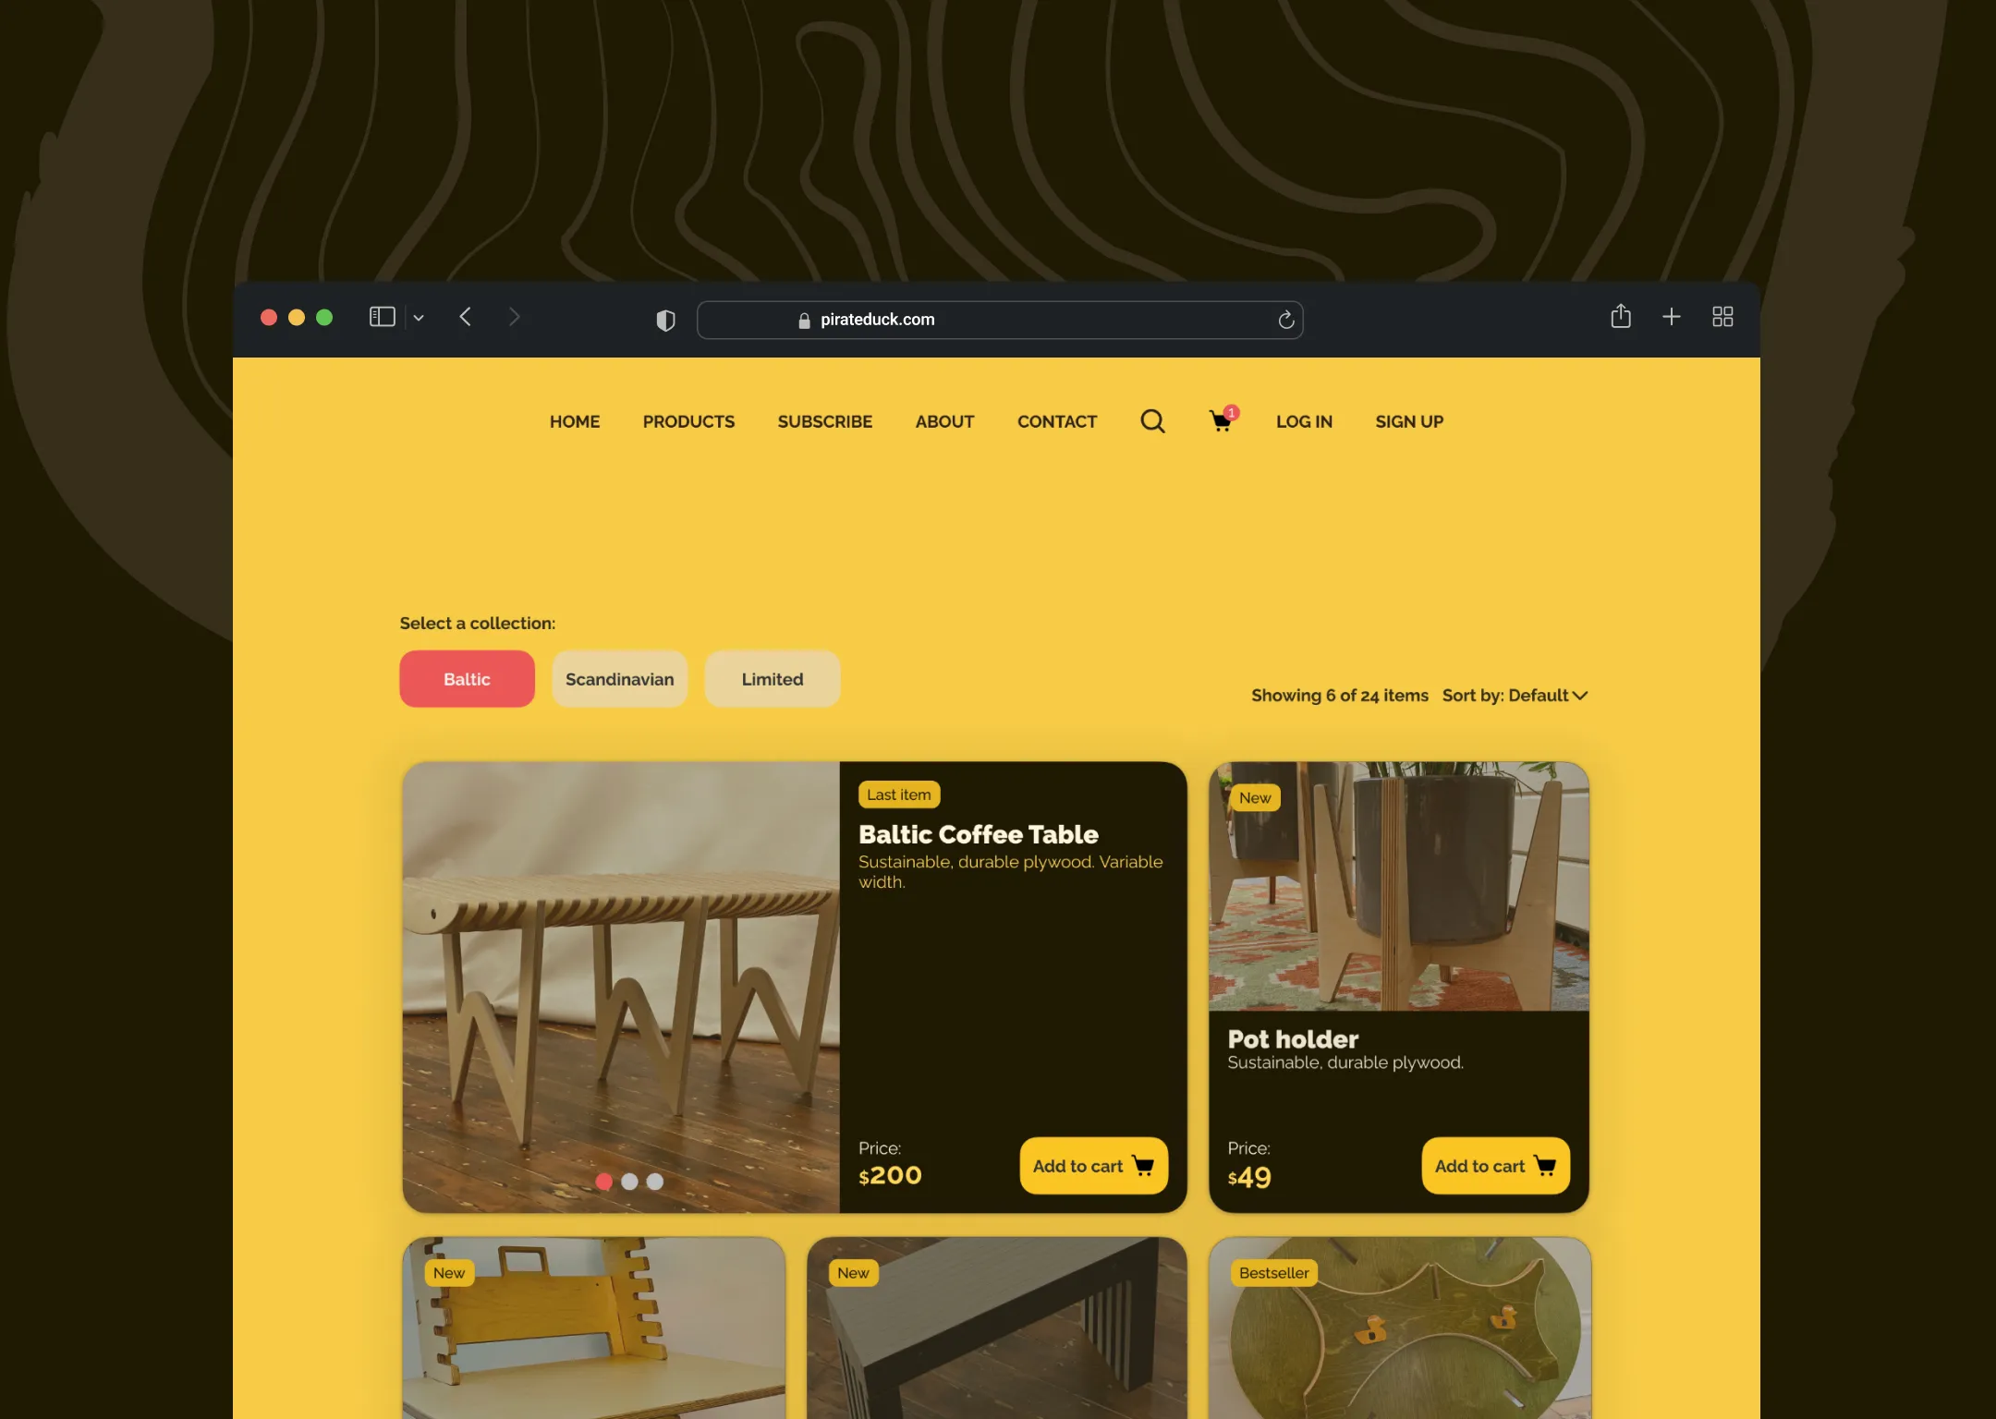This screenshot has width=1996, height=1419.
Task: Open the PRODUCTS menu item
Action: [x=688, y=421]
